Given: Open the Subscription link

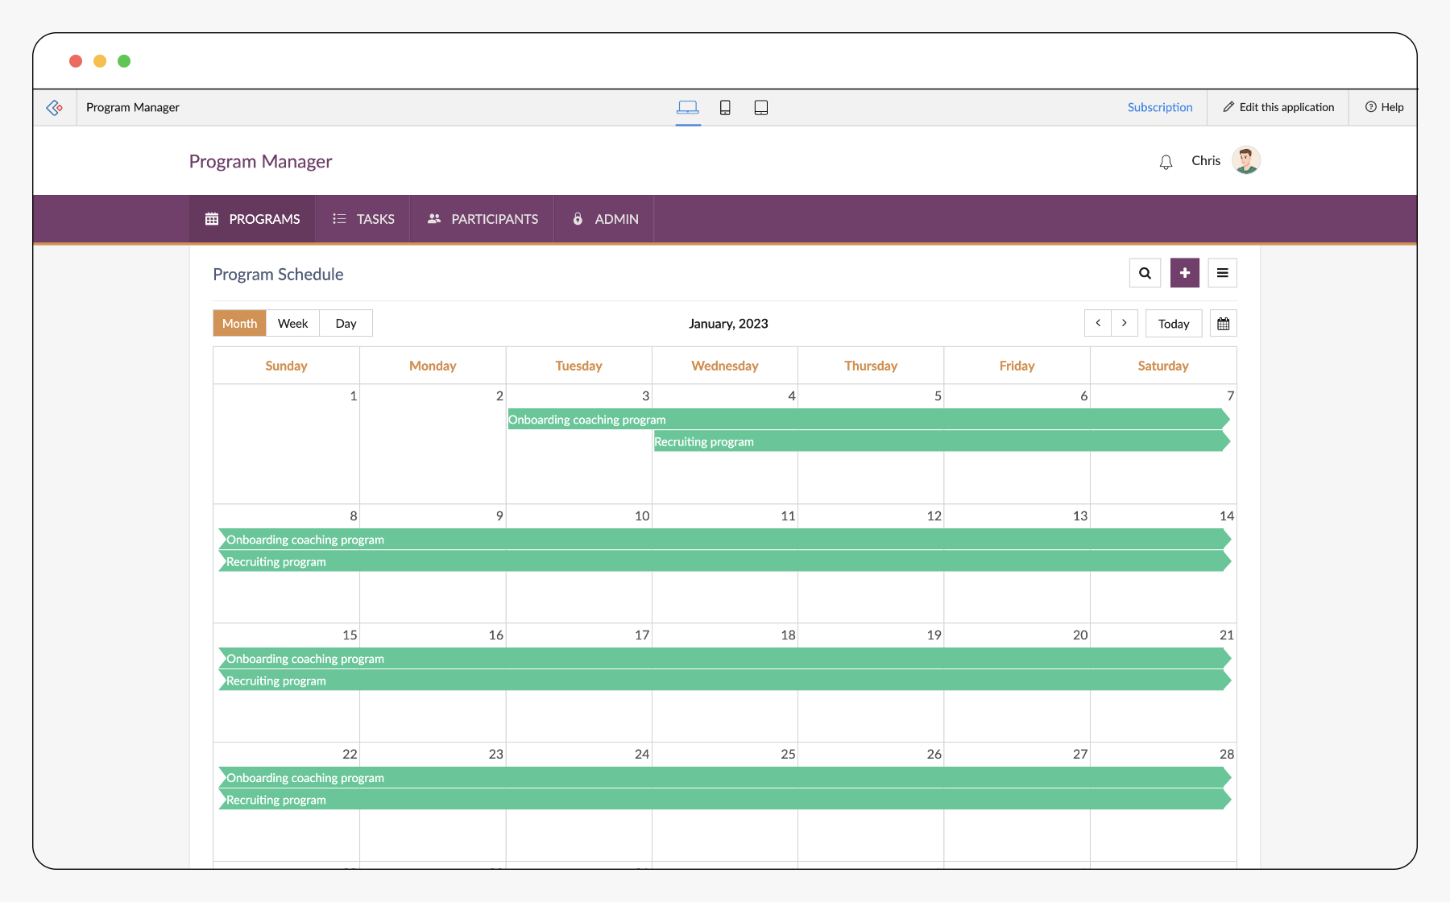Looking at the screenshot, I should 1159,107.
